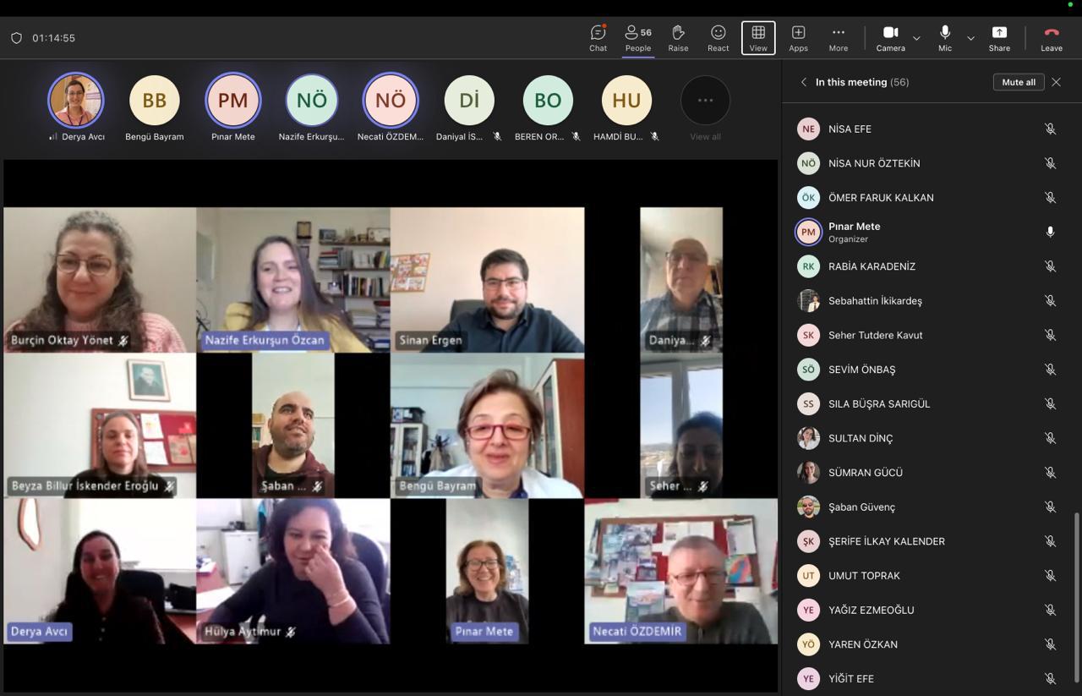The height and width of the screenshot is (696, 1082).
Task: Click the View all participants circle
Action: tap(705, 101)
